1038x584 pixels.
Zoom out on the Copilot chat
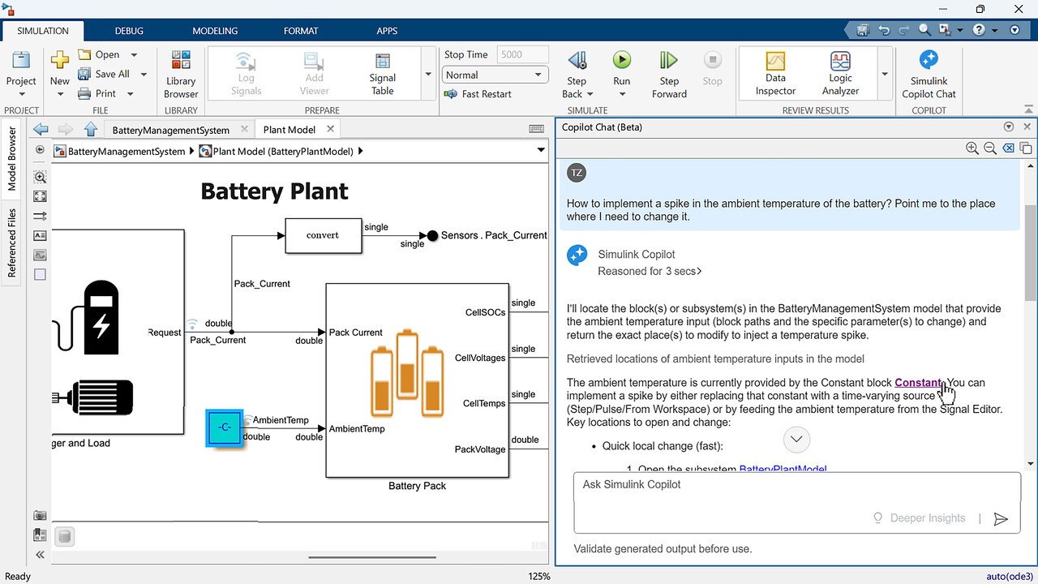[x=990, y=148]
